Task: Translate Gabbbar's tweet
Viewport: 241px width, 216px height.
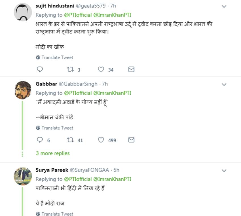Action: (x=57, y=128)
